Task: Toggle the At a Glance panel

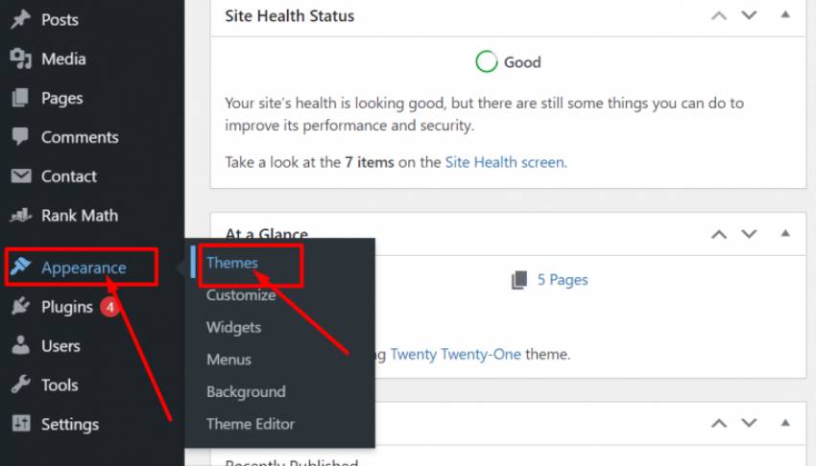Action: click(x=785, y=234)
